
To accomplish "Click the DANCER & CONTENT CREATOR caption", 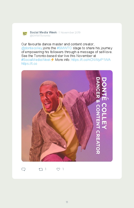I will (98, 116).
